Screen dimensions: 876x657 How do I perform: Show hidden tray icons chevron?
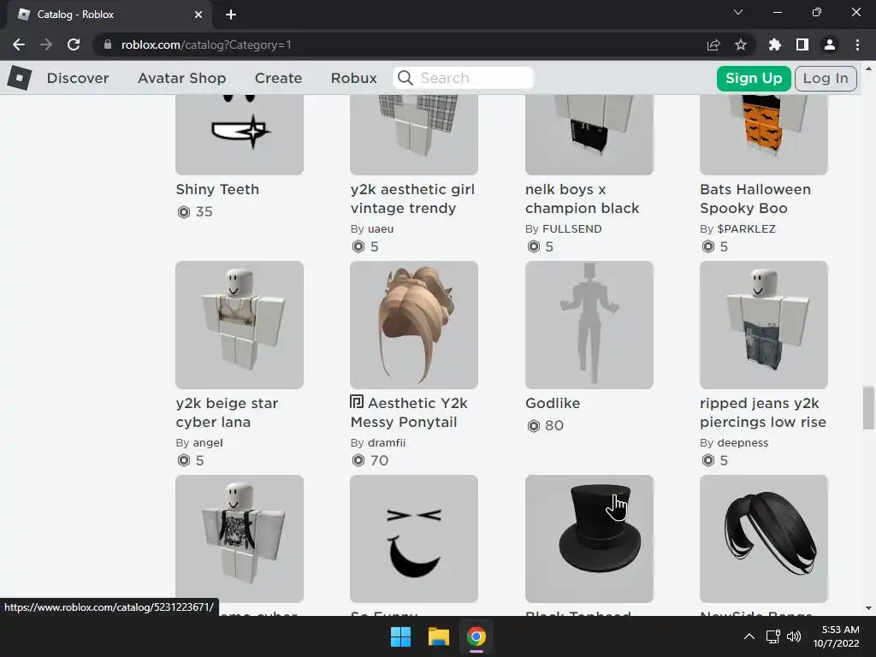coord(749,636)
